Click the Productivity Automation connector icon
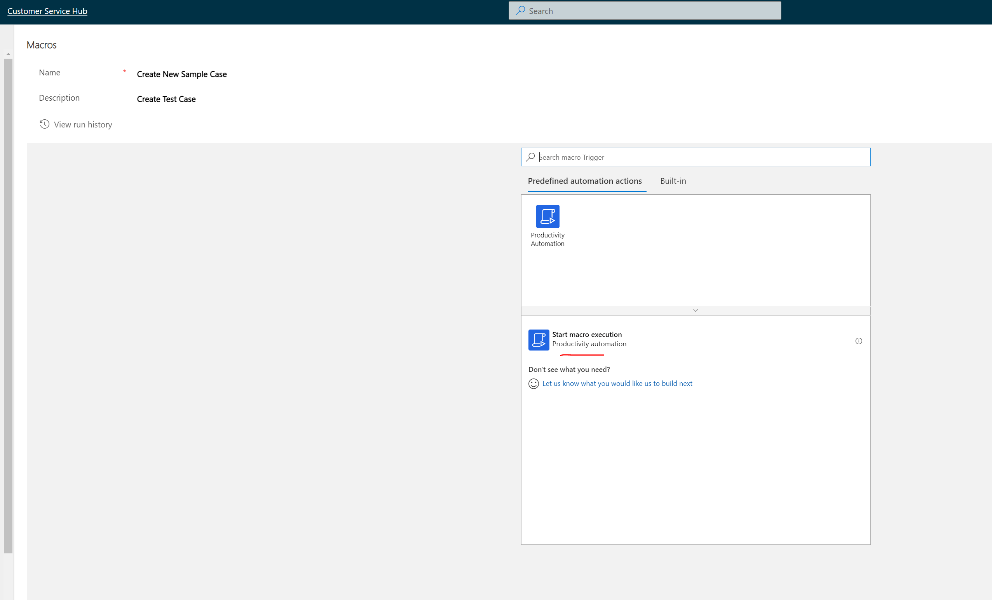 547,216
